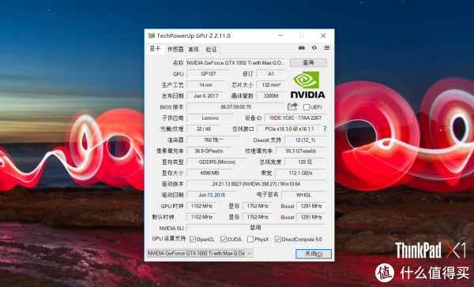Toggle the PhysX checkbox

tap(250, 240)
